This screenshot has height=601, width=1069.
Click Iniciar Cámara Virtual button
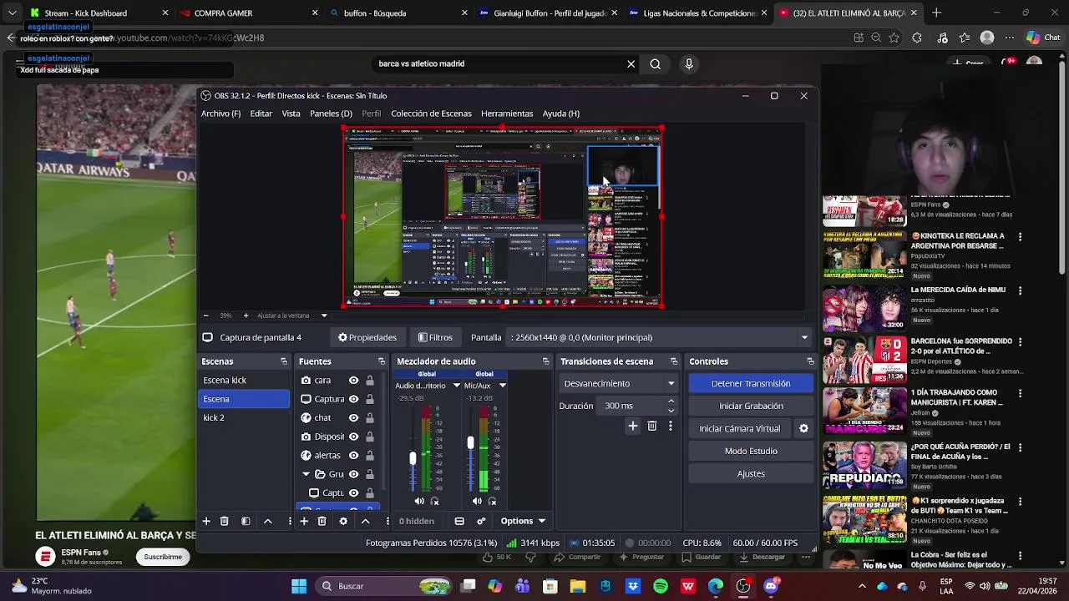pyautogui.click(x=740, y=428)
